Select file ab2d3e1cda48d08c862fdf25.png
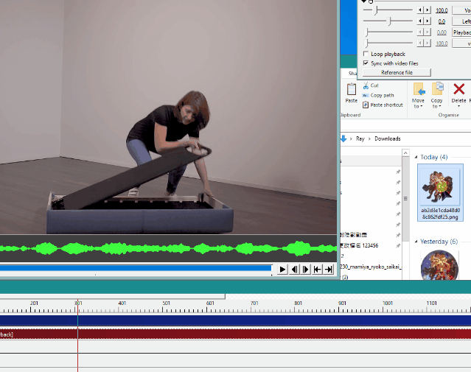Screen dimensions: 471x372 tap(440, 192)
